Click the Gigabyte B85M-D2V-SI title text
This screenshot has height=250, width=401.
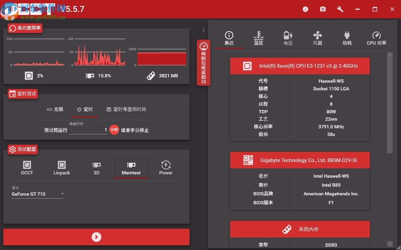[308, 160]
